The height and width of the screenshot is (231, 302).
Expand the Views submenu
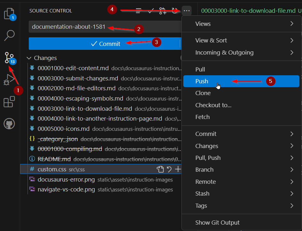pyautogui.click(x=242, y=24)
